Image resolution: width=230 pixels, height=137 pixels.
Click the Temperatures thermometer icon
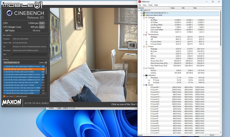tap(146, 35)
